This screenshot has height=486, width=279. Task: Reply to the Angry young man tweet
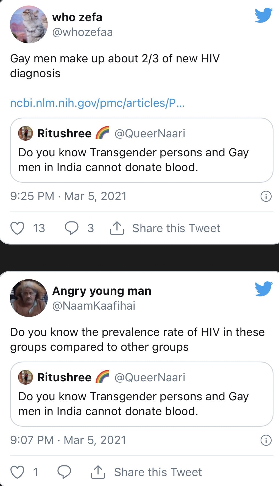point(64,472)
